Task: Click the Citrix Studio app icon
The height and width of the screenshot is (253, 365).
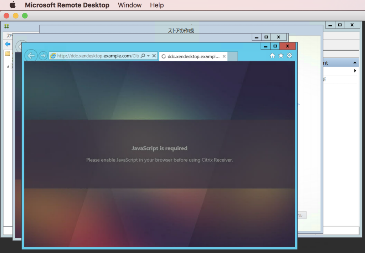Action: (x=6, y=26)
